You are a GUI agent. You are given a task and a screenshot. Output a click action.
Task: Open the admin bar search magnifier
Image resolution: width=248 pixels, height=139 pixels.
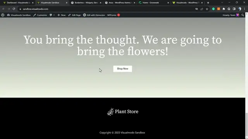243,15
